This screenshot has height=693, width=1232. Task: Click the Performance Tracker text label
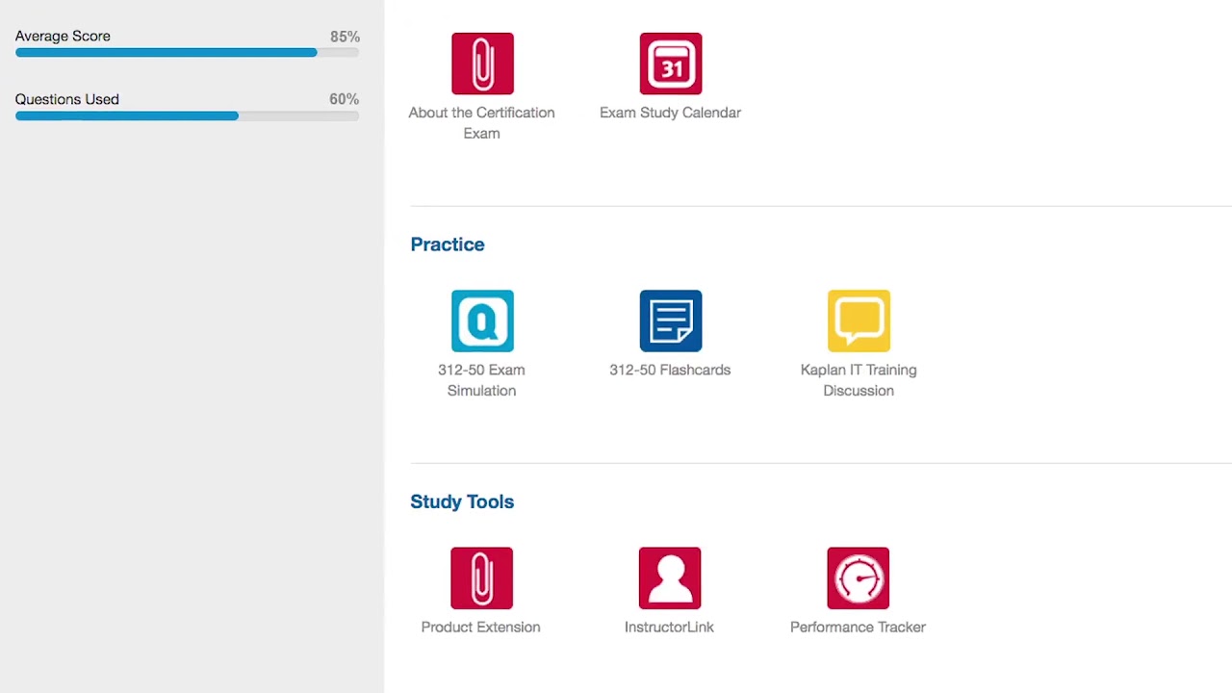[858, 627]
